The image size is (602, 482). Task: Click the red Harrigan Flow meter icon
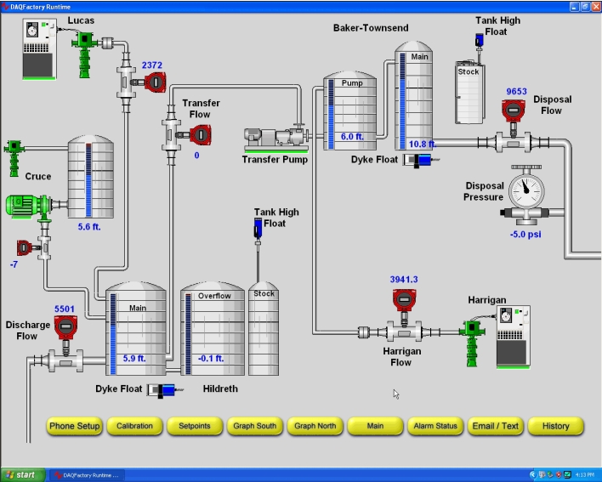404,300
